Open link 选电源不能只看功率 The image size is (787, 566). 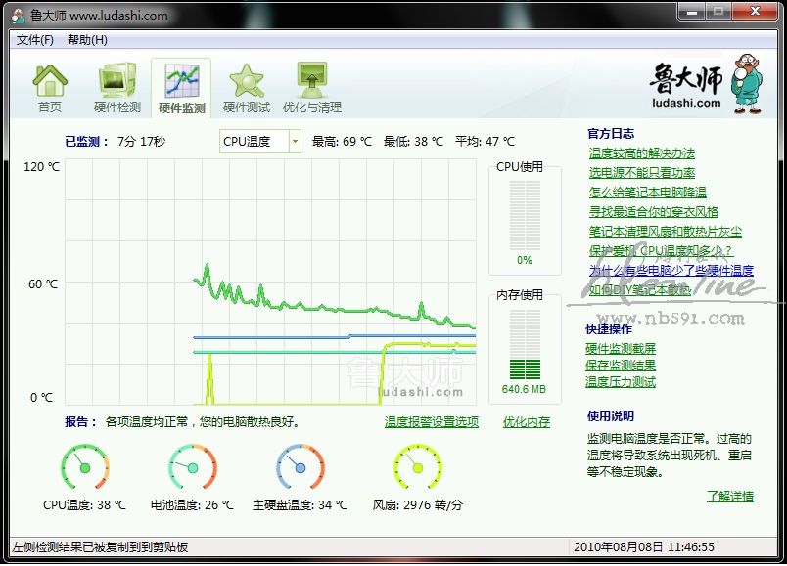[x=642, y=173]
